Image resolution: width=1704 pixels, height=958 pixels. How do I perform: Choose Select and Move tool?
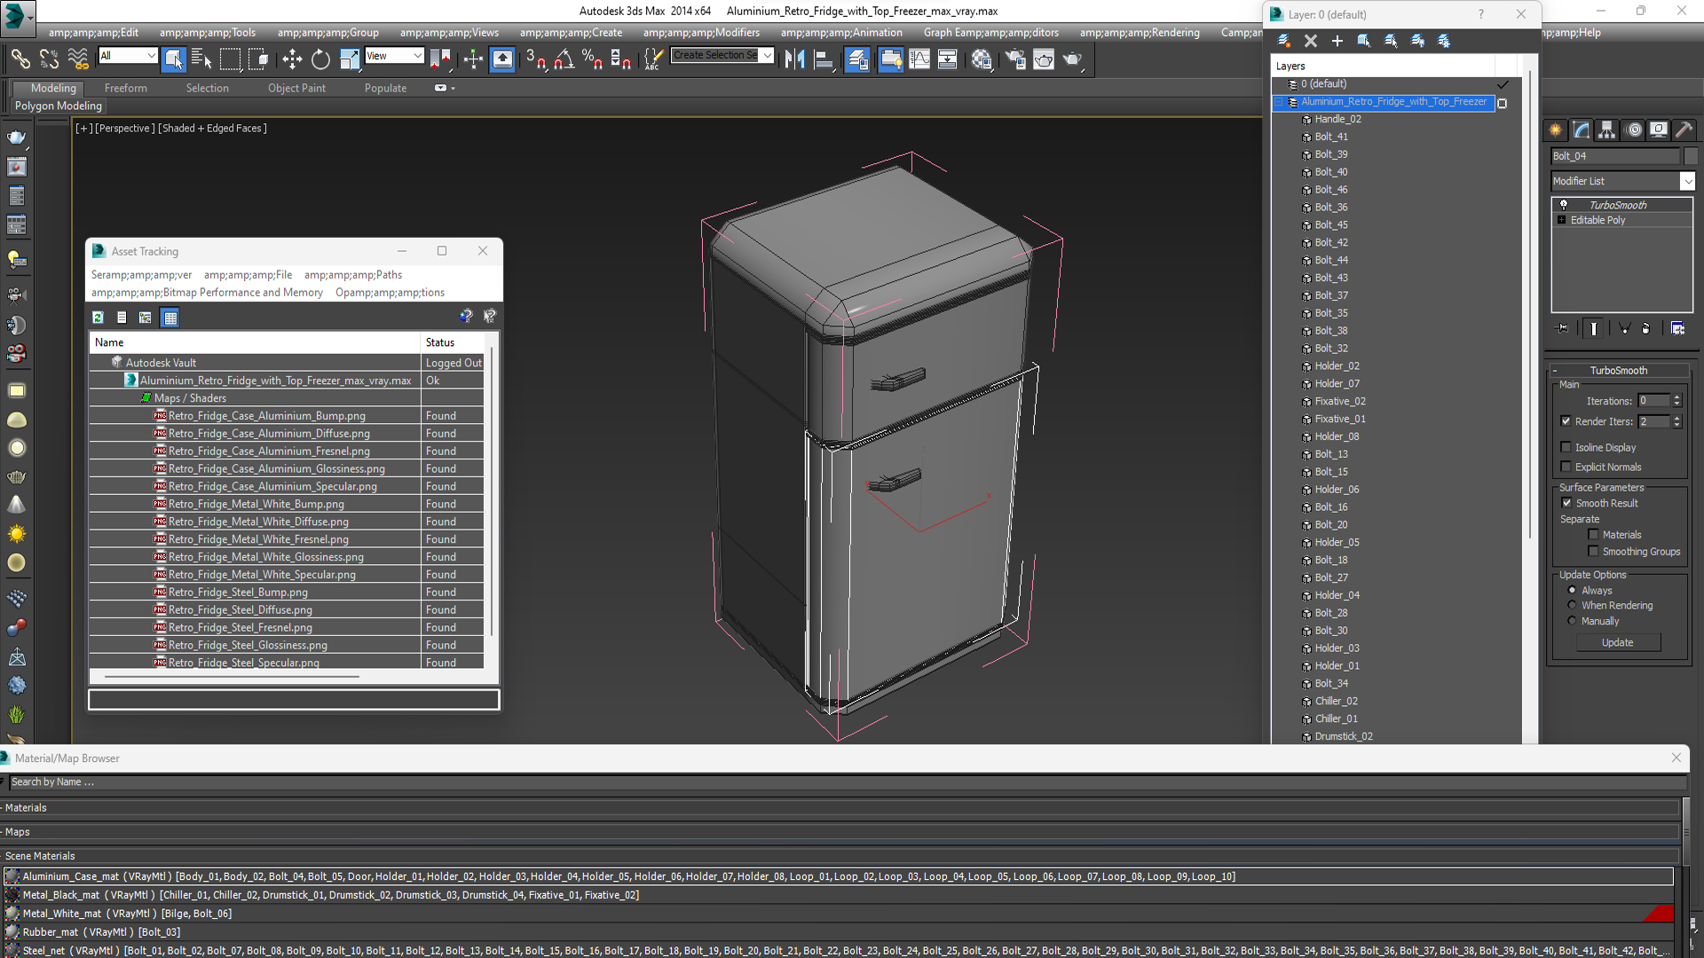coord(292,59)
